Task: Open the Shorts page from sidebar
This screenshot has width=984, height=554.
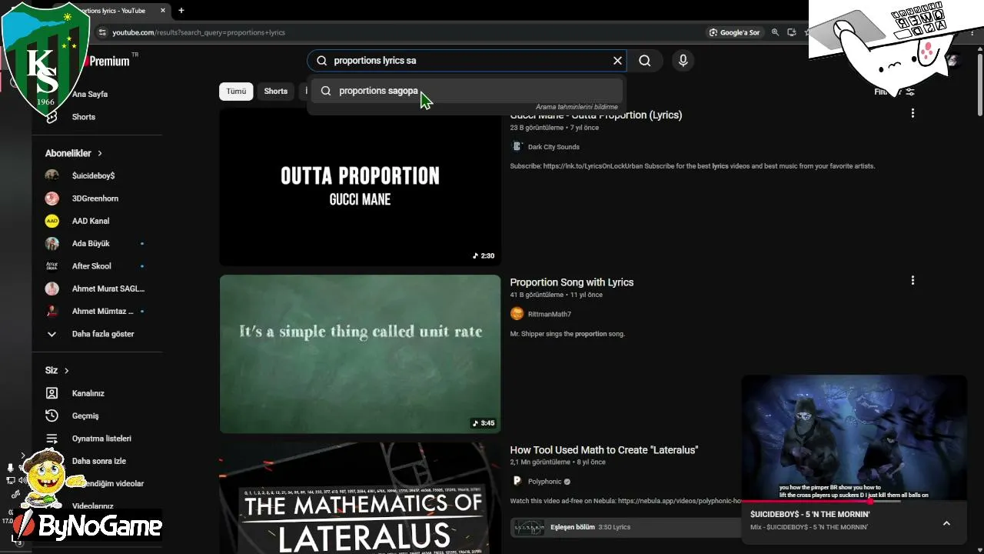Action: (x=84, y=117)
